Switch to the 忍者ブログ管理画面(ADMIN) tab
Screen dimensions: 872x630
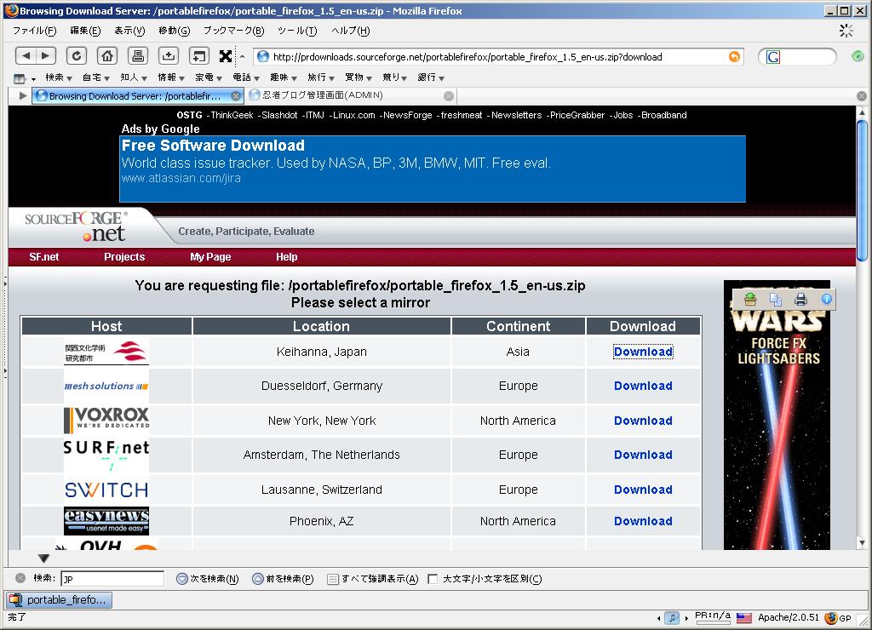pyautogui.click(x=350, y=95)
